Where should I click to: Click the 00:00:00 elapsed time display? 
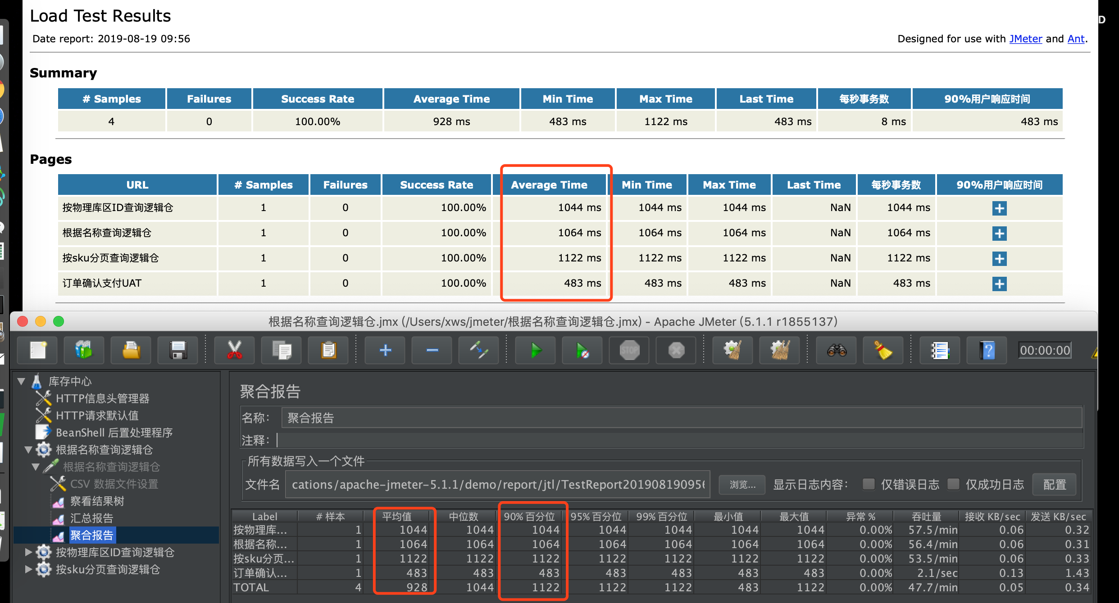[1045, 350]
